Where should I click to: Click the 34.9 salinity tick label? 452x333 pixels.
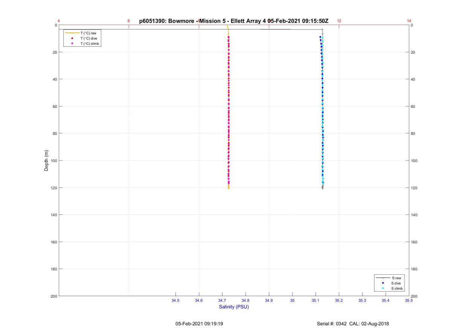tap(269, 300)
